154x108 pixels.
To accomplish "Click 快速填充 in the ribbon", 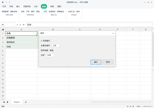I will 52,12.
